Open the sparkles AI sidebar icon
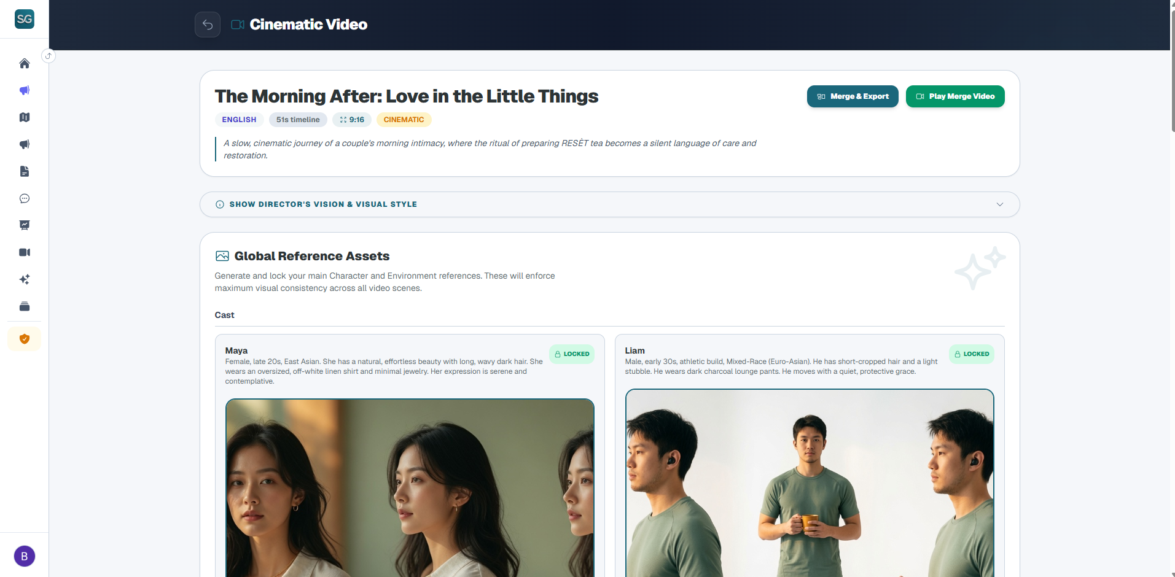Image resolution: width=1175 pixels, height=577 pixels. click(x=25, y=279)
